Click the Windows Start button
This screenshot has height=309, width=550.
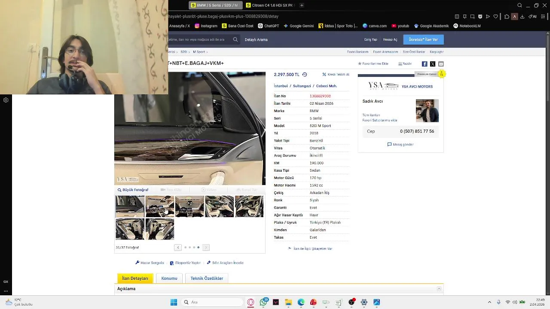(x=174, y=302)
